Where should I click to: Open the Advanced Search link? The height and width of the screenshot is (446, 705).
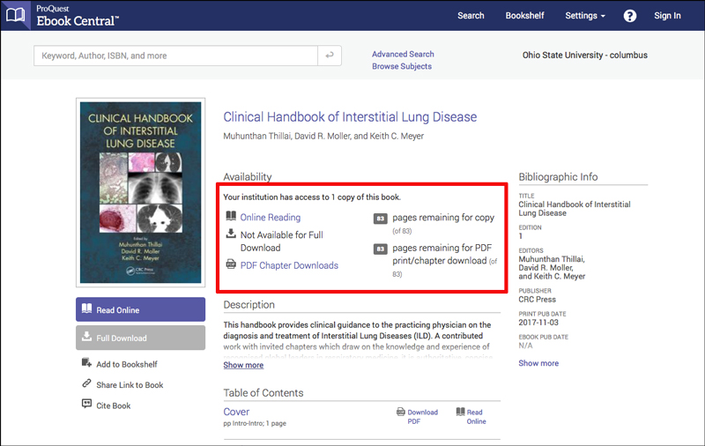(403, 54)
